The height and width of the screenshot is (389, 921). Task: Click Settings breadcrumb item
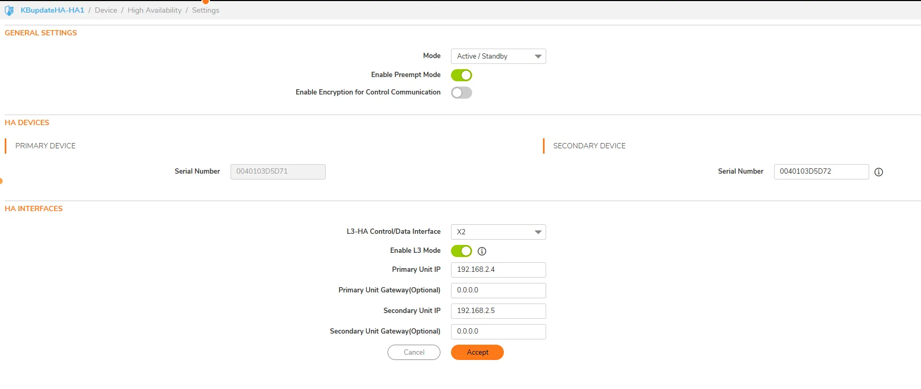point(205,11)
